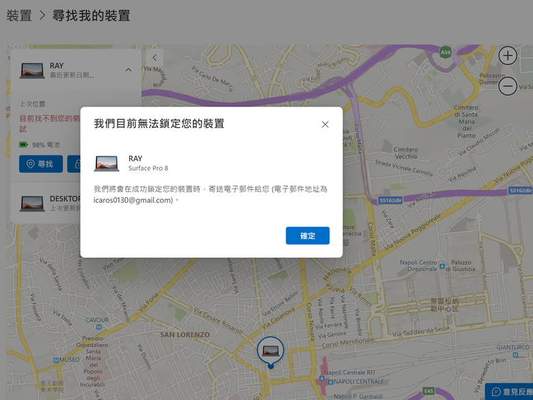Click the dialog title 我們目前無法鎖定您的裝置
The height and width of the screenshot is (400, 533).
pyautogui.click(x=159, y=124)
